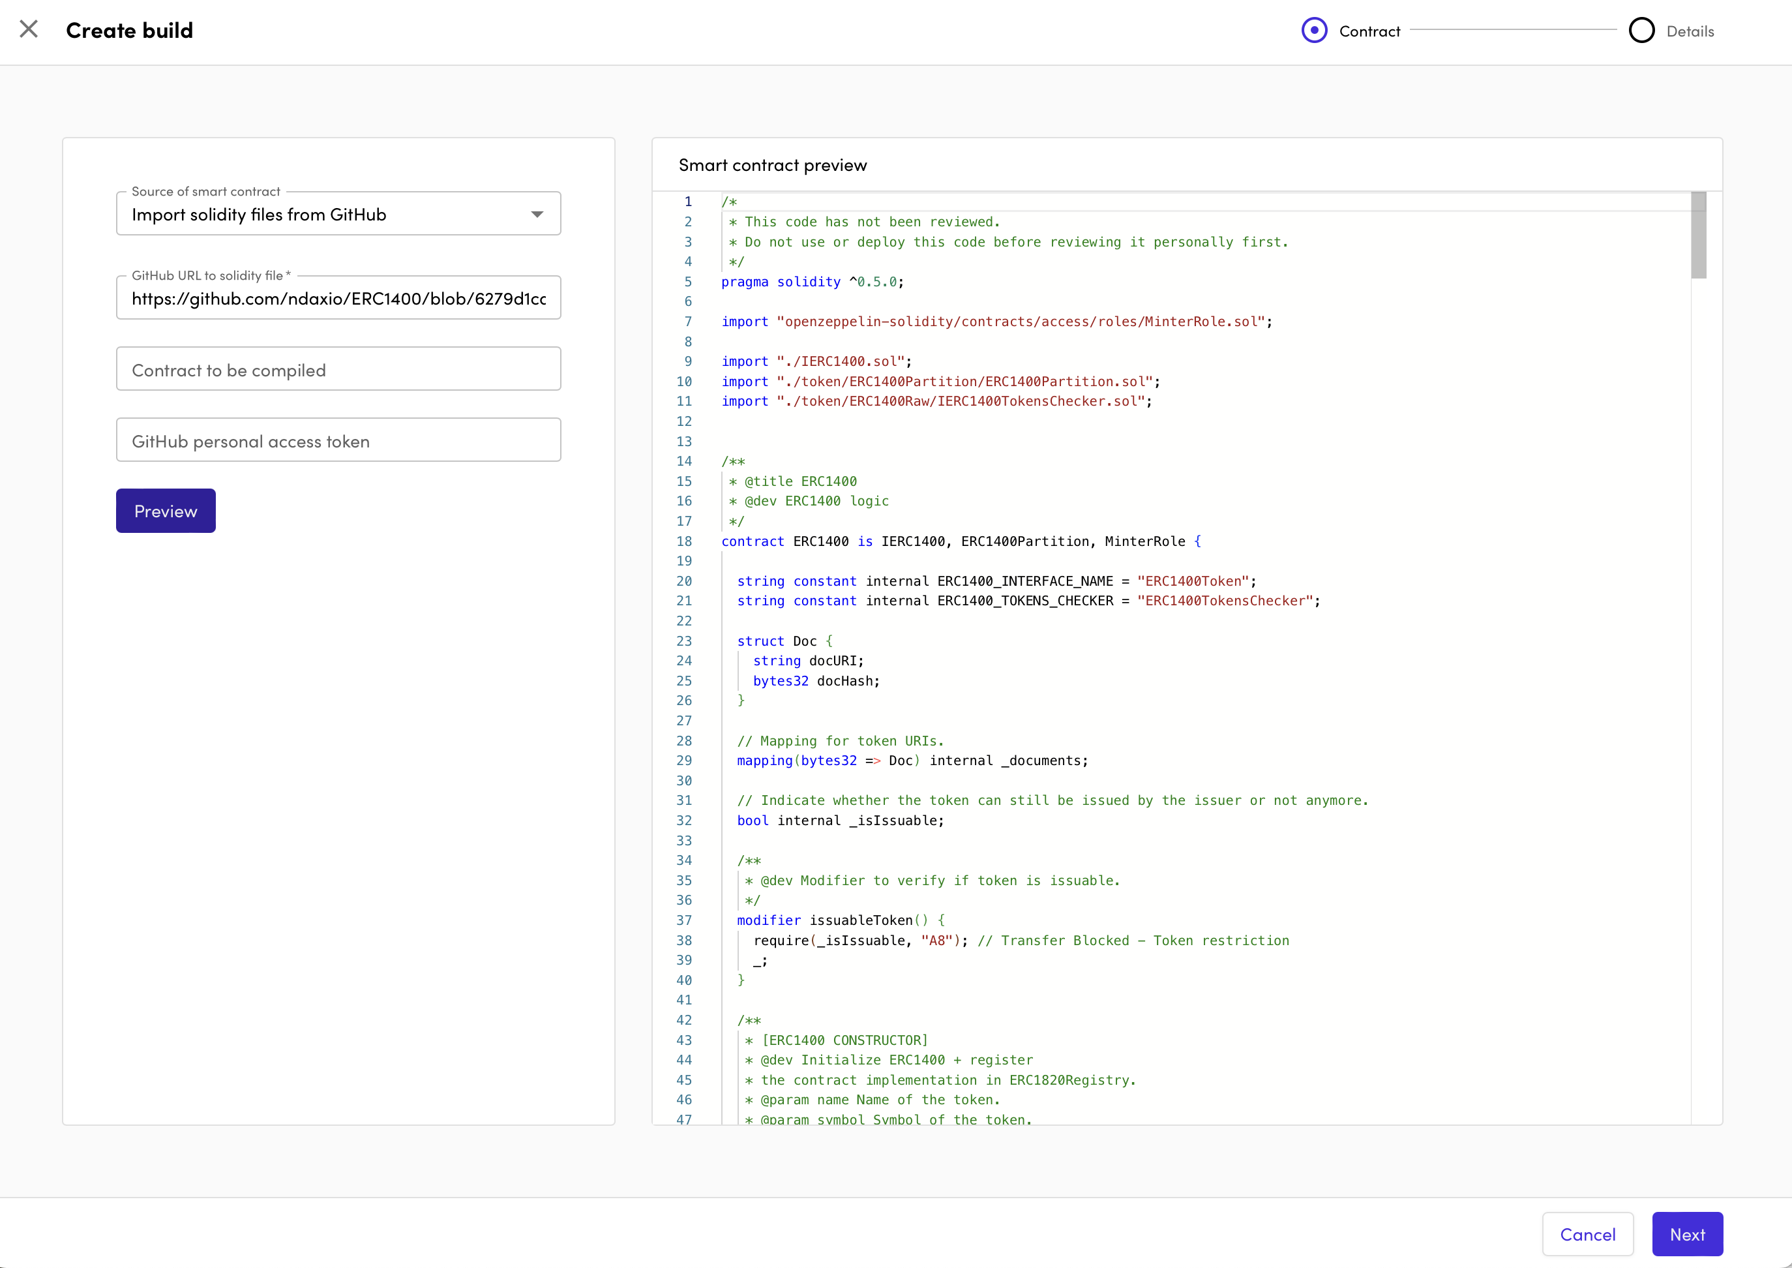
Task: Click the 'Create build' title
Action: click(x=130, y=31)
